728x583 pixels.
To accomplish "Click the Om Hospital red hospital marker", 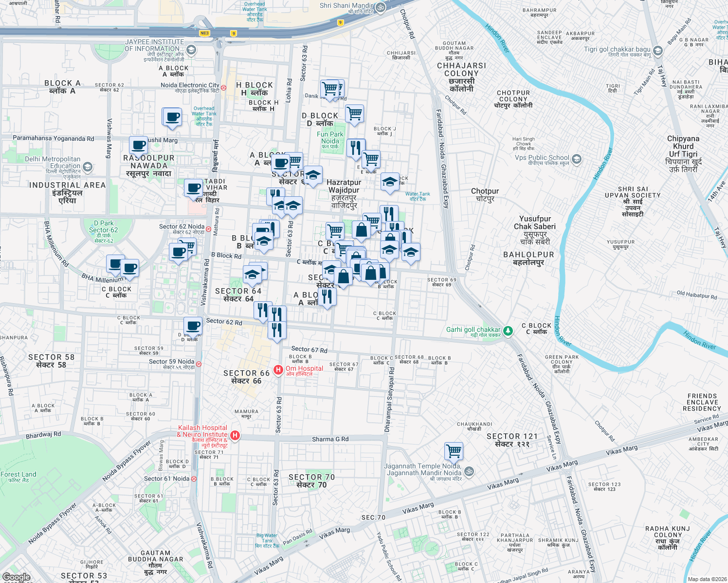I will pos(278,369).
